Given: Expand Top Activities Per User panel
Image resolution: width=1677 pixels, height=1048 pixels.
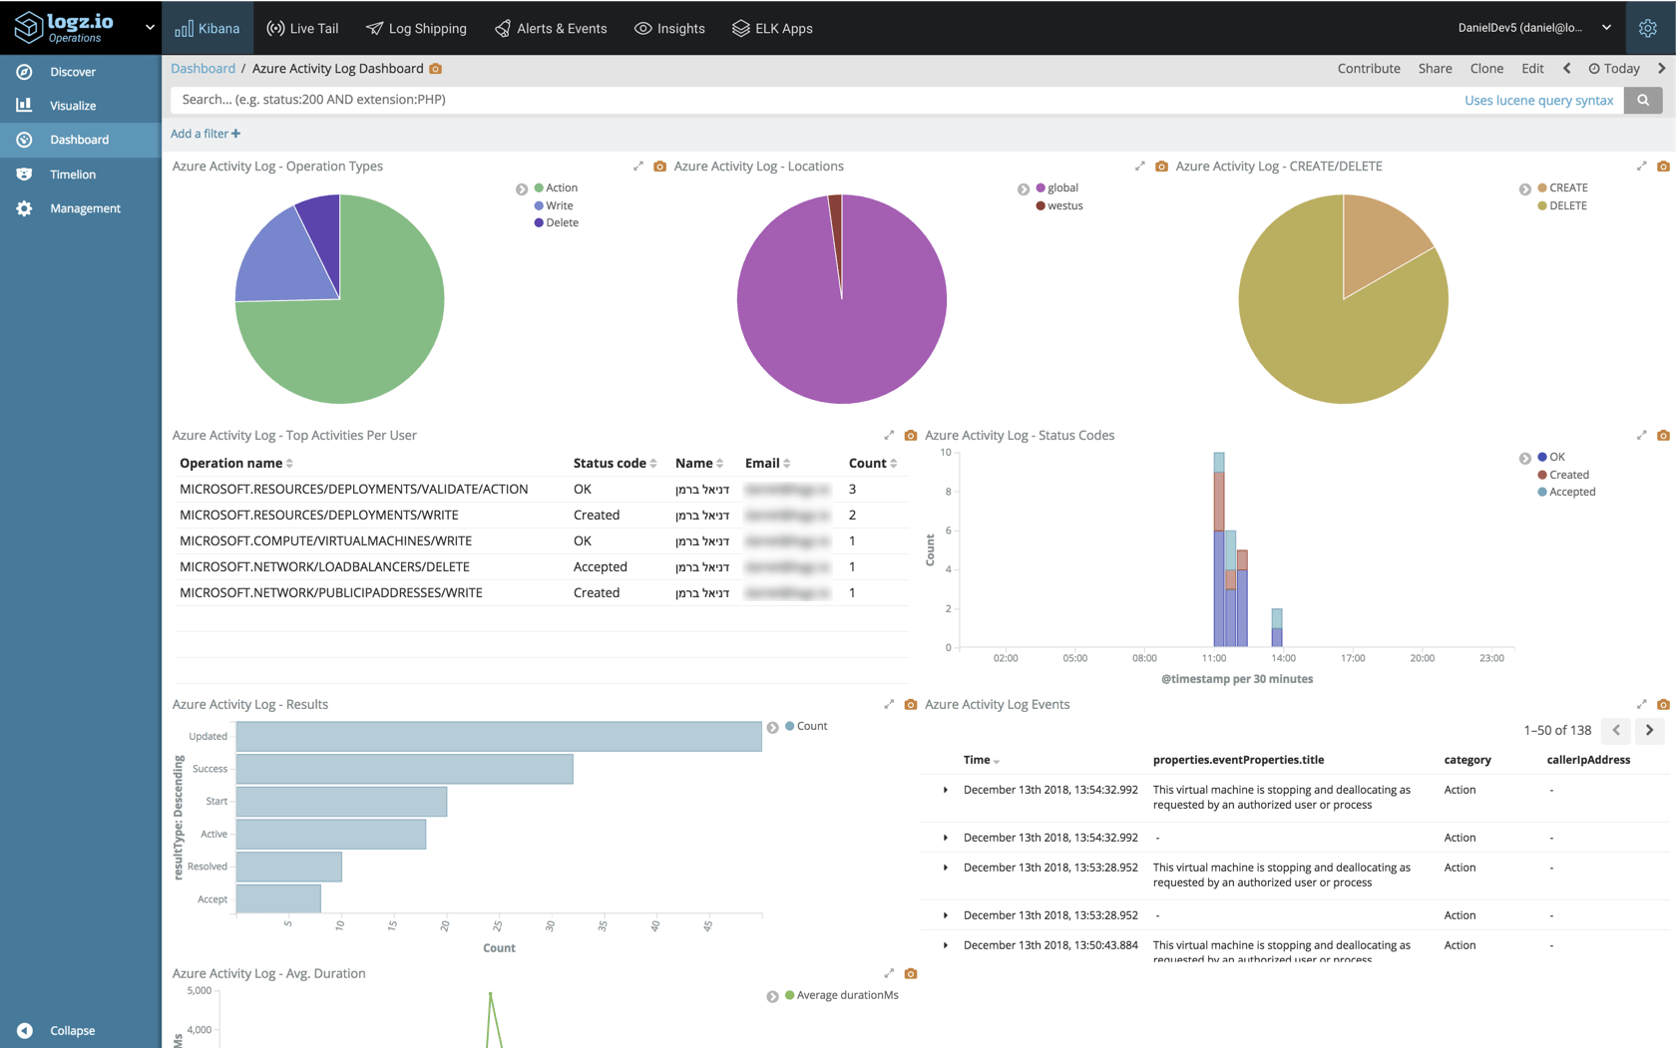Looking at the screenshot, I should [x=889, y=436].
